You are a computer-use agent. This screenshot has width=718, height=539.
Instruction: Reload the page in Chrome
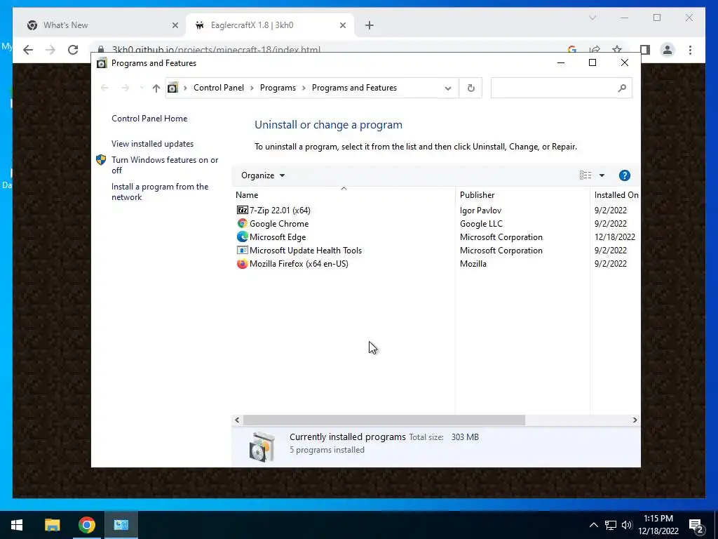[x=73, y=50]
